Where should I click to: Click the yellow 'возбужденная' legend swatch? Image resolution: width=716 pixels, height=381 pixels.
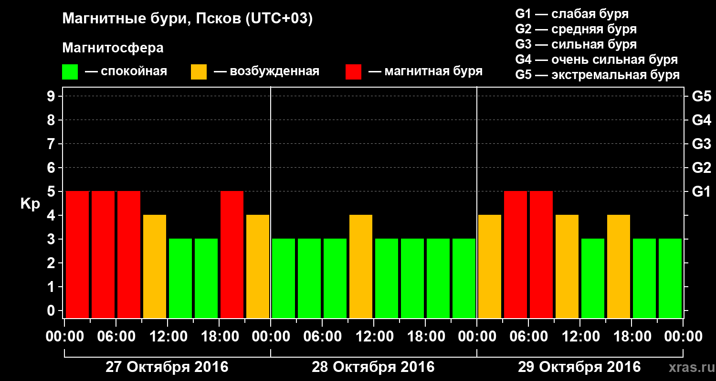coord(199,72)
